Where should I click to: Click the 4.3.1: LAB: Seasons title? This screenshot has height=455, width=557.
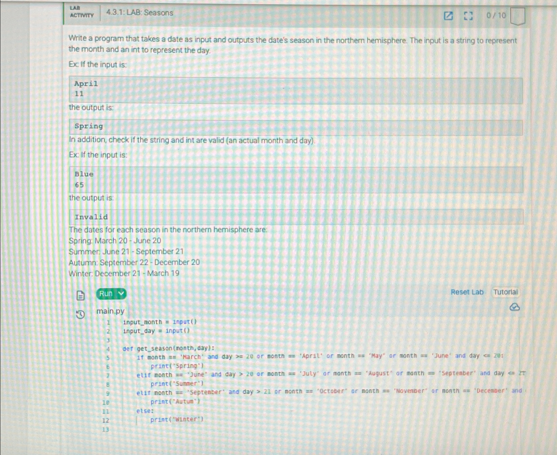coord(139,13)
